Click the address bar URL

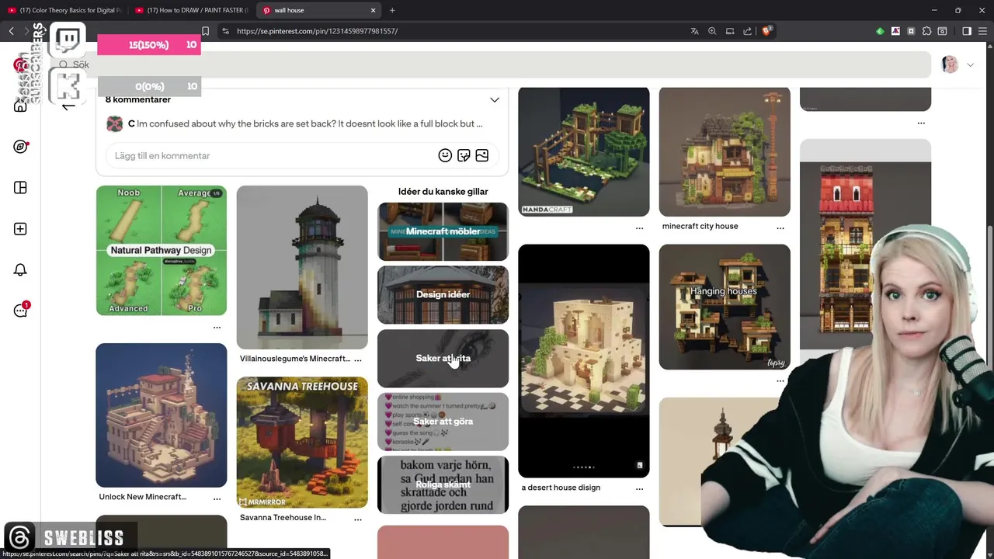click(x=317, y=31)
